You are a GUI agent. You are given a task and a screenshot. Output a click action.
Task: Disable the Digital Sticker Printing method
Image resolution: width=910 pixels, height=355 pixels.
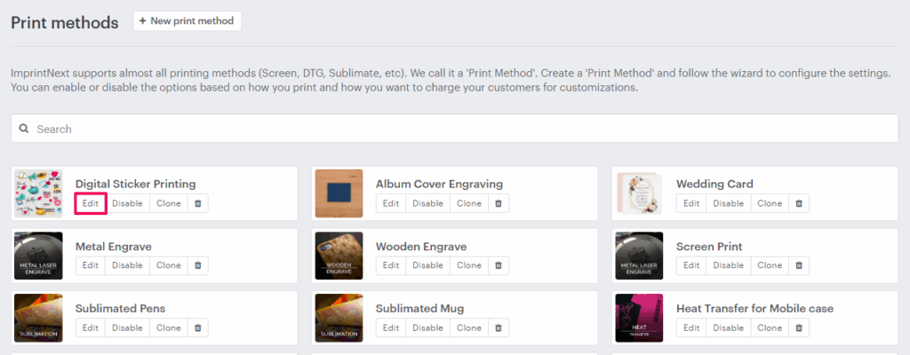(127, 203)
